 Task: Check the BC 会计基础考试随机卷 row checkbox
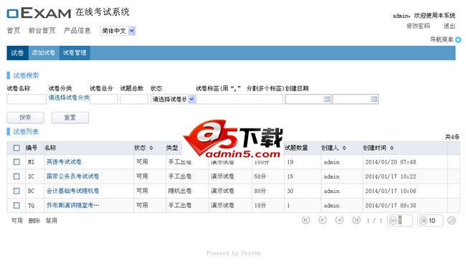pyautogui.click(x=16, y=191)
